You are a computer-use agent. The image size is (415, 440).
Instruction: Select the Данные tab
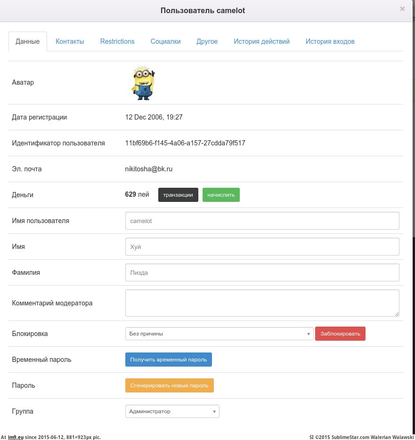click(28, 41)
